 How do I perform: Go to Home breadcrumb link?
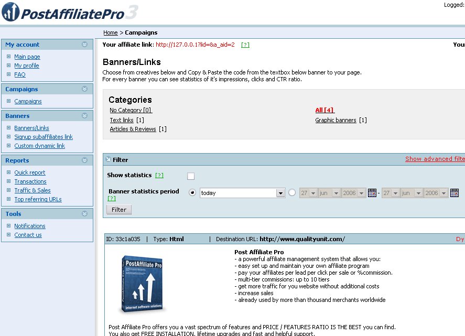pyautogui.click(x=110, y=32)
